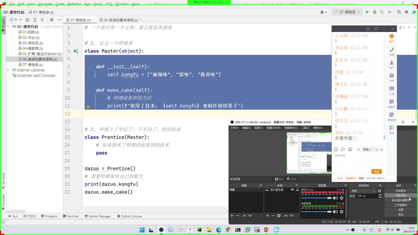Toggle visibility eye of 显示器采集 source
Screen dimensions: 418x235
[x=292, y=190]
